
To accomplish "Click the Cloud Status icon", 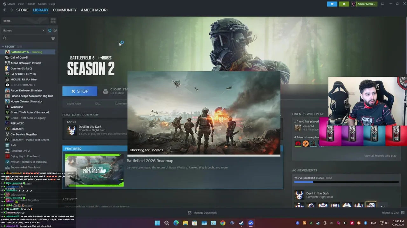I will [x=106, y=91].
